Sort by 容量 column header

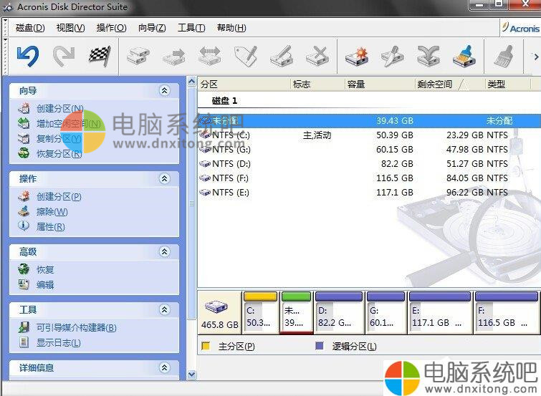(x=380, y=84)
